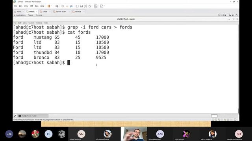
Task: Enter full screen mode via toolbar icon
Action: pos(86,6)
